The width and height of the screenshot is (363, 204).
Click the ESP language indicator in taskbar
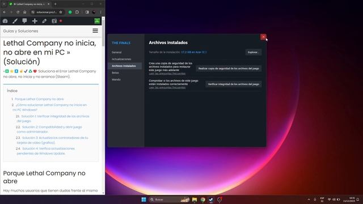tap(322, 199)
